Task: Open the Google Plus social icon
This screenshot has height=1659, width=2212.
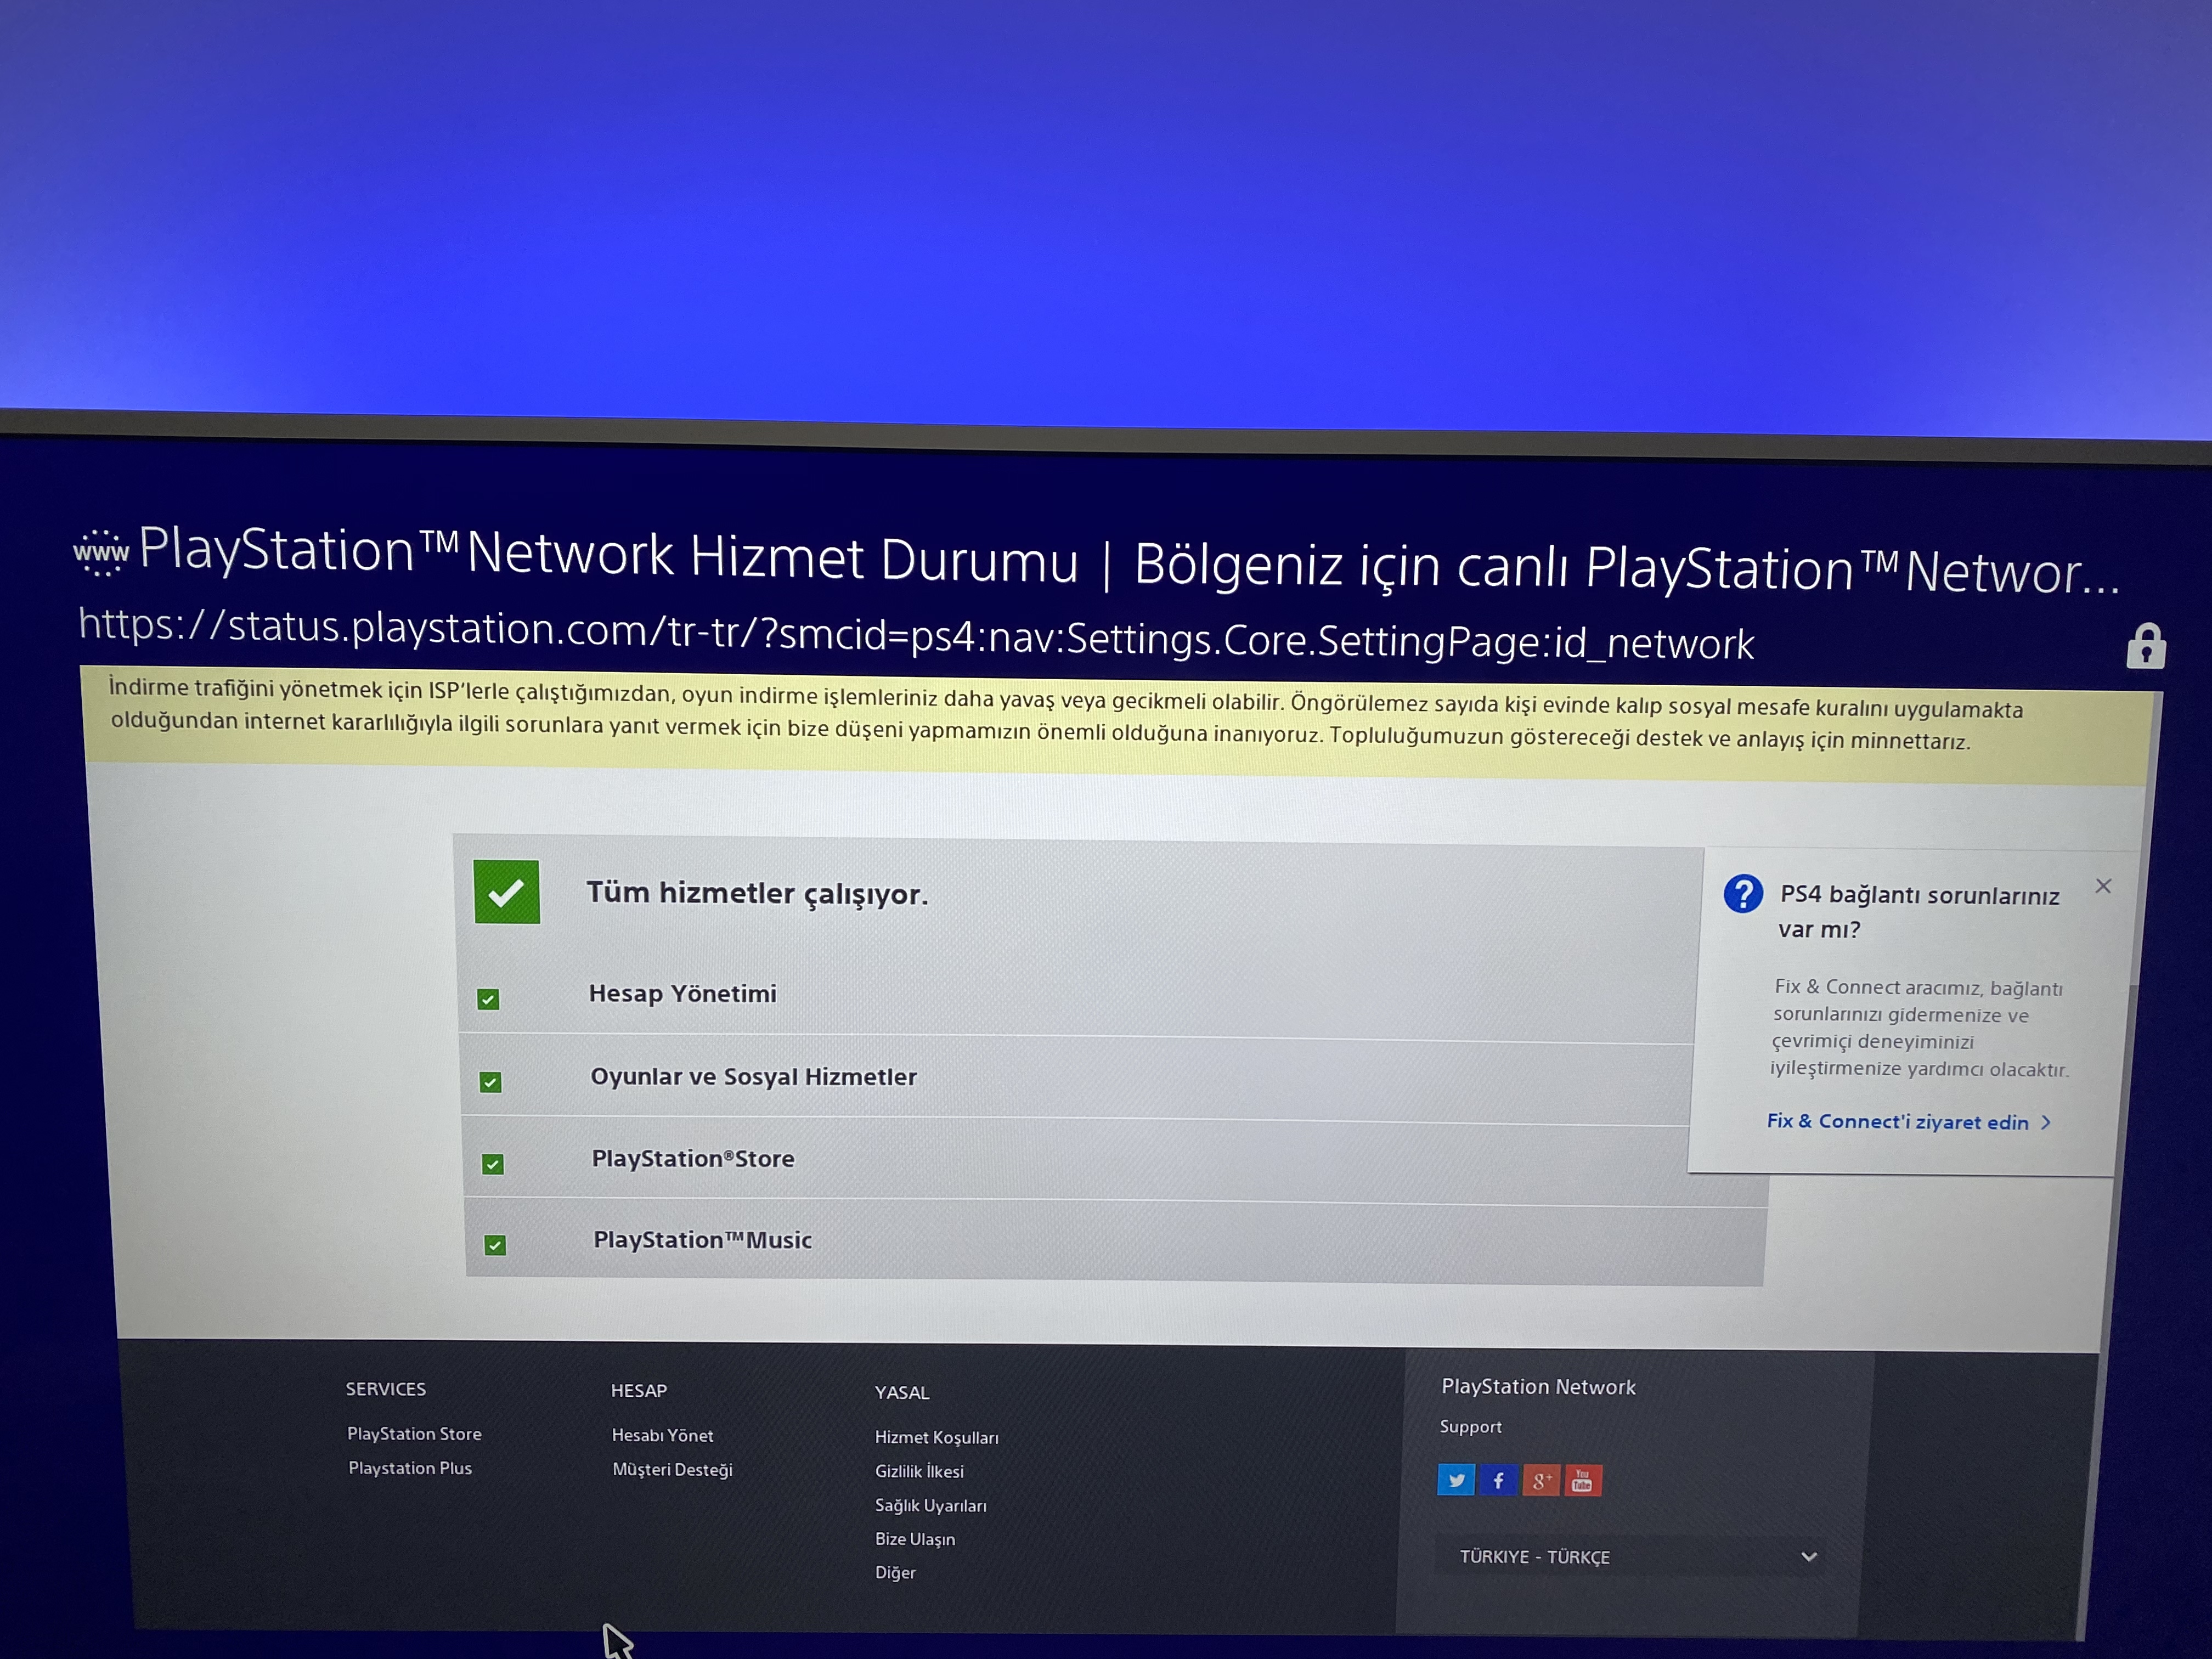Action: 1541,1480
